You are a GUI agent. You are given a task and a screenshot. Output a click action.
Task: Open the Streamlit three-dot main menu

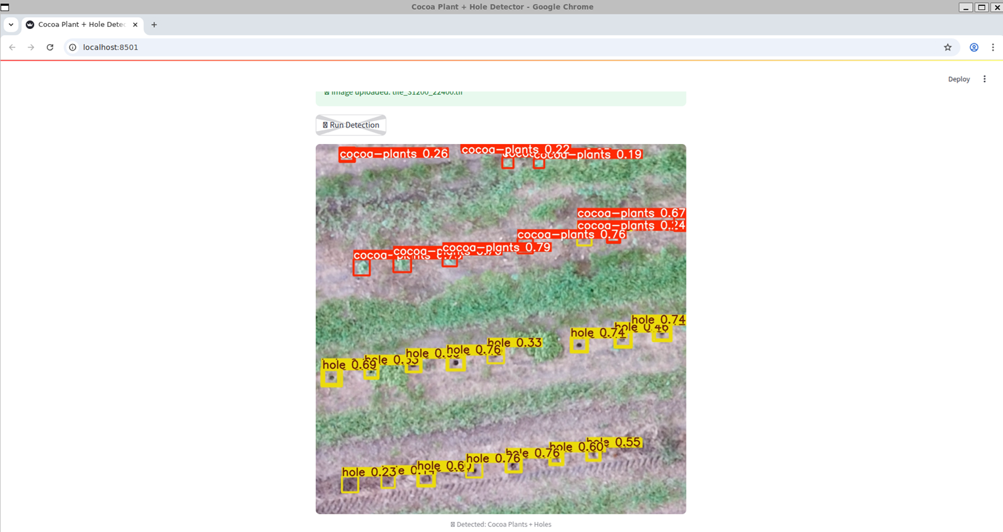985,79
